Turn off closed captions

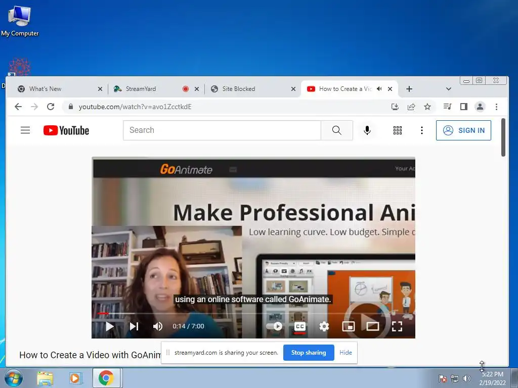[x=299, y=326]
